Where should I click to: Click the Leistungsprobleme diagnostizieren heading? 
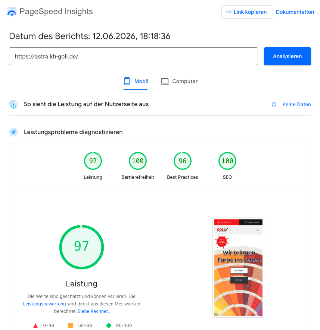[x=73, y=132]
